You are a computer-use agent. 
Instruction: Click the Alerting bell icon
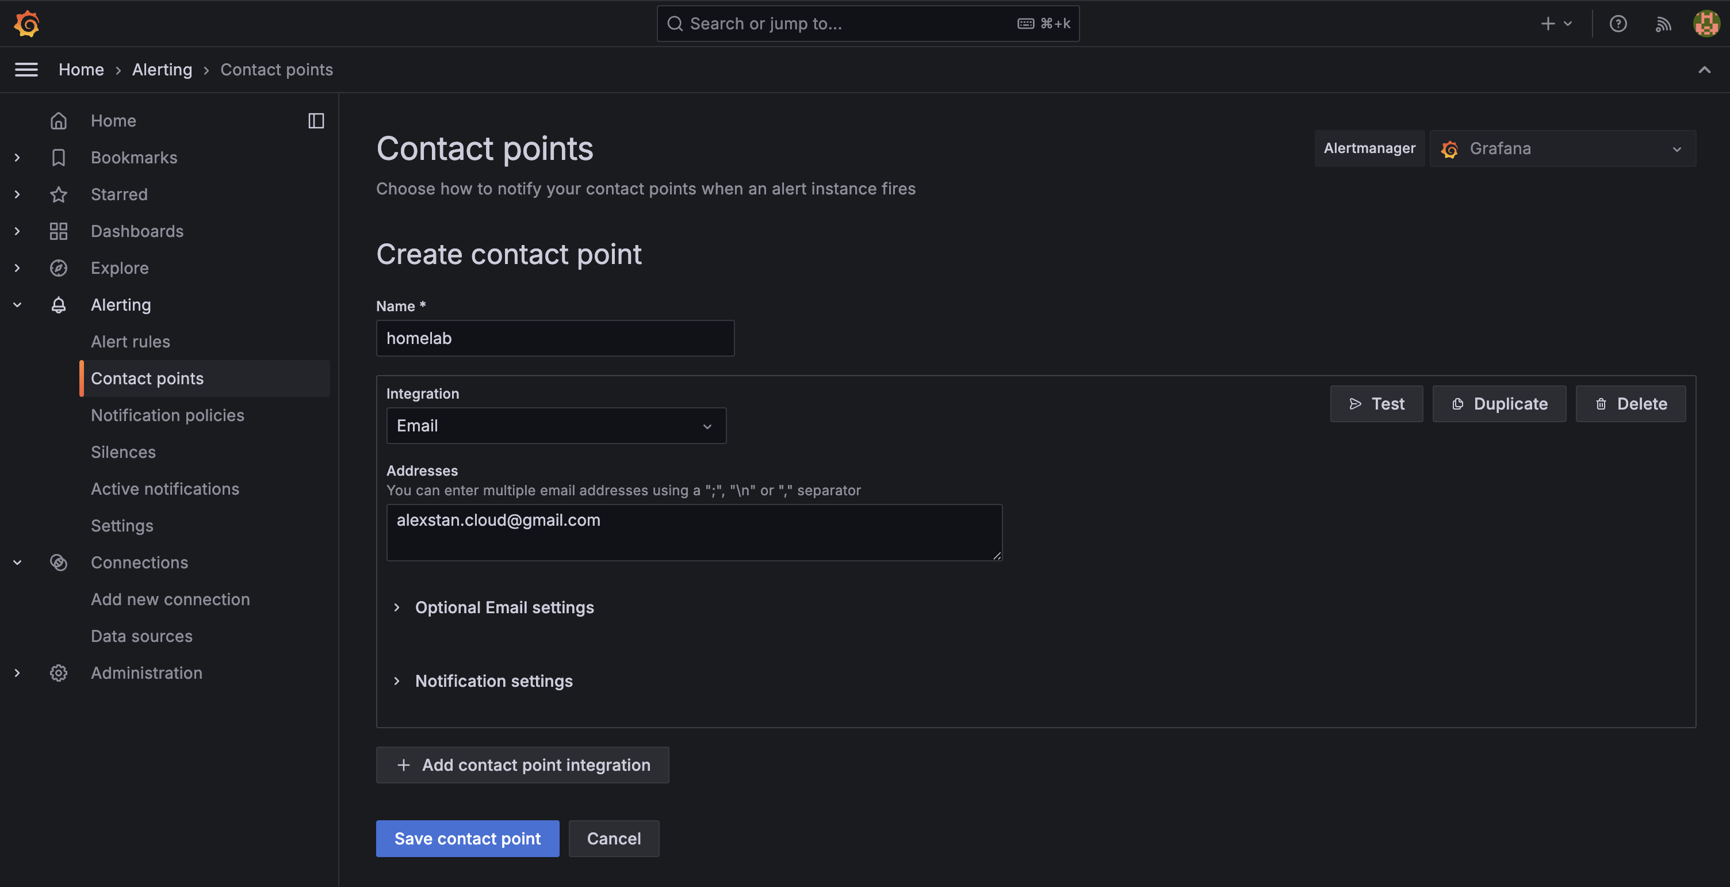pos(59,304)
